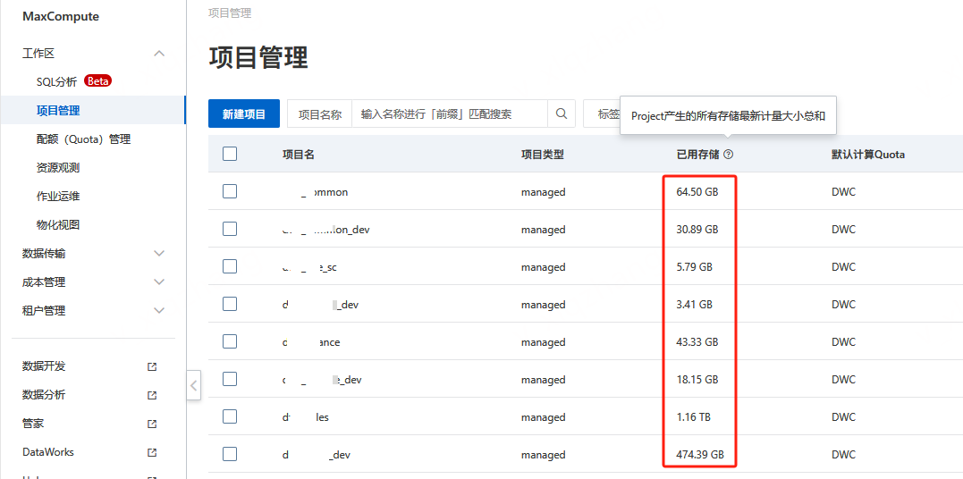Click the 项目名 column header
963x479 pixels.
[299, 155]
